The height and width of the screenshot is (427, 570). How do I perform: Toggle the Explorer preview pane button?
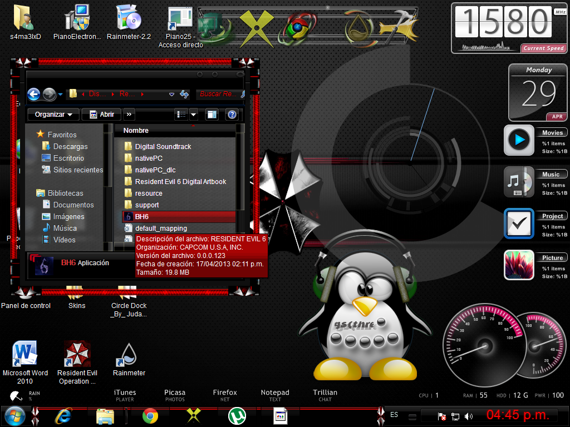[212, 115]
